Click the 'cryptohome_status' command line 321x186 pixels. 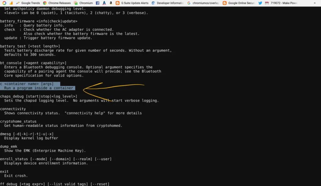[x=18, y=121]
